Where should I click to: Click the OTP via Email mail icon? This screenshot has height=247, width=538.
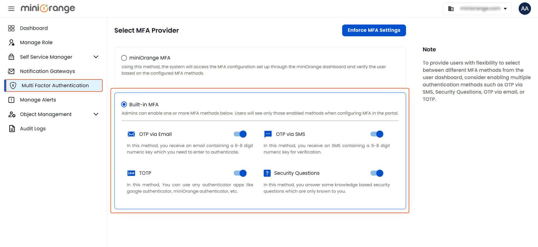[131, 134]
